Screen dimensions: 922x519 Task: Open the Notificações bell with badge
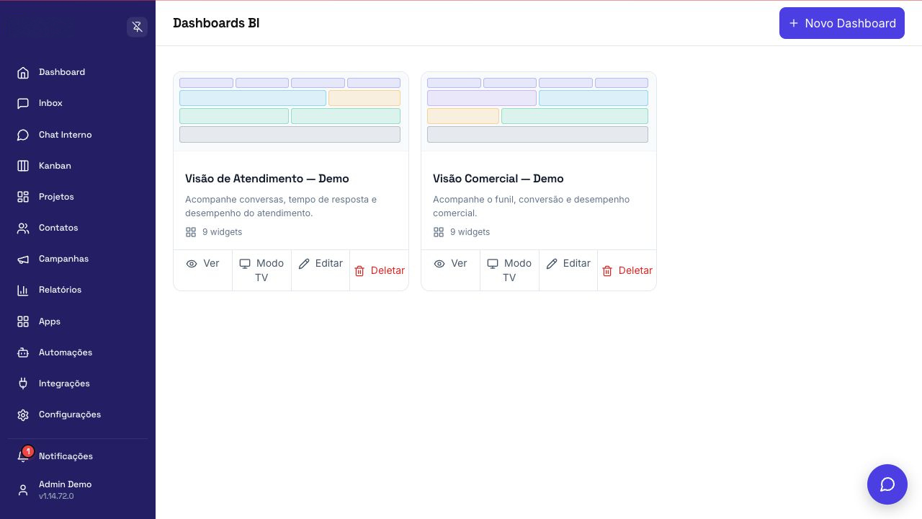coord(24,455)
